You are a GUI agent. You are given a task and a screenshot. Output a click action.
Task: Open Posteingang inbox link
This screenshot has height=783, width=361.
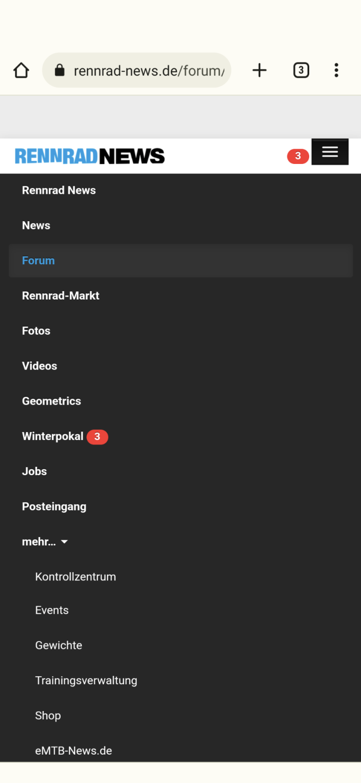(x=54, y=507)
